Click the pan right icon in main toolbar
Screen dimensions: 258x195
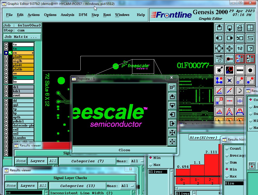click(230, 38)
